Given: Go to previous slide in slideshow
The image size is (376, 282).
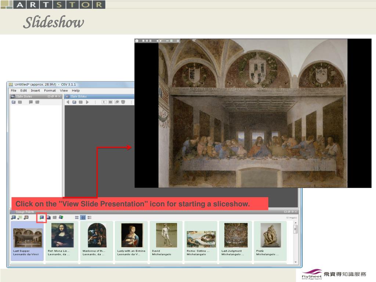Looking at the screenshot, I should pos(157,41).
